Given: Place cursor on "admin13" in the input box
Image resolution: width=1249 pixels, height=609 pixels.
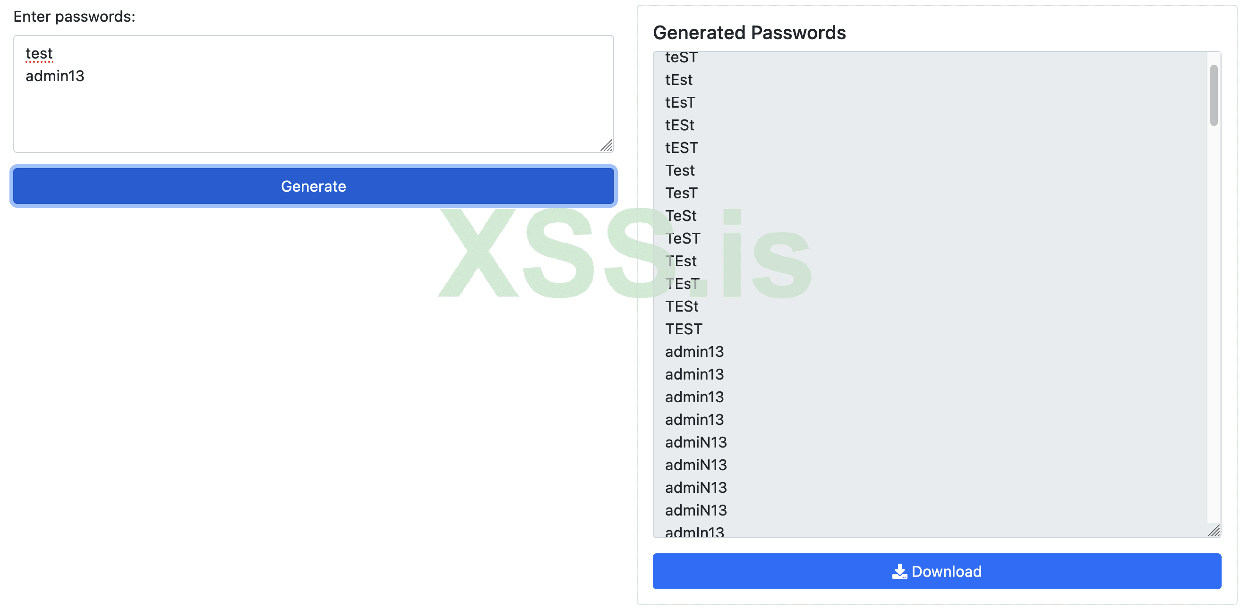Looking at the screenshot, I should point(55,76).
